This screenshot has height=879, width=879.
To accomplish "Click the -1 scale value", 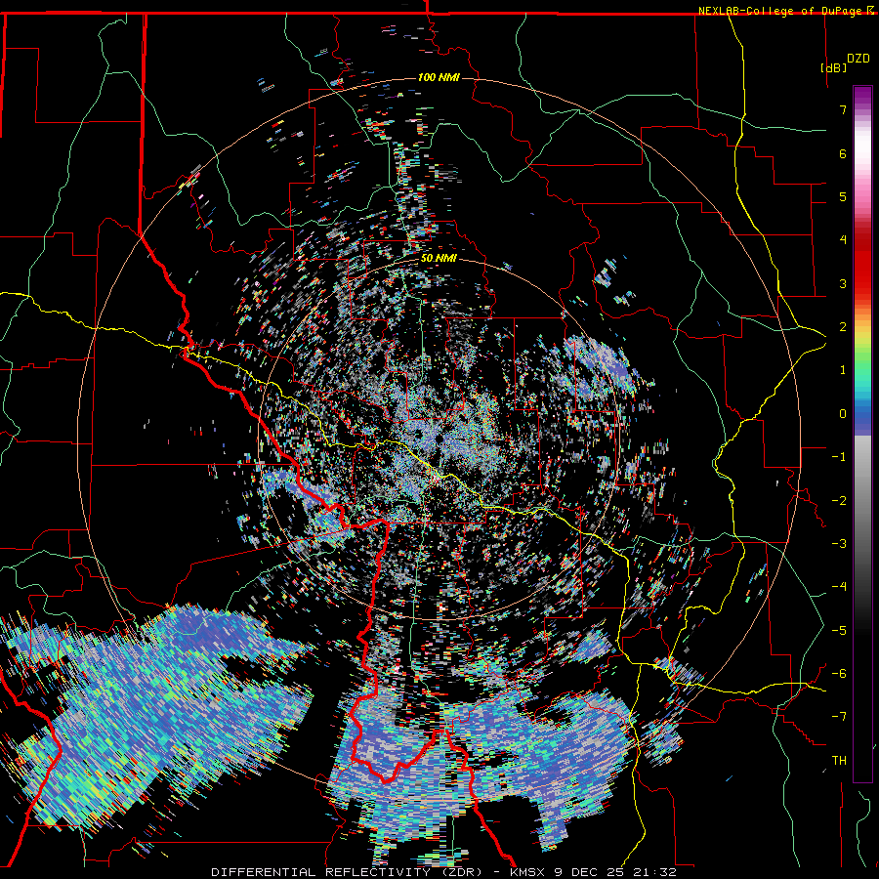I will (839, 457).
